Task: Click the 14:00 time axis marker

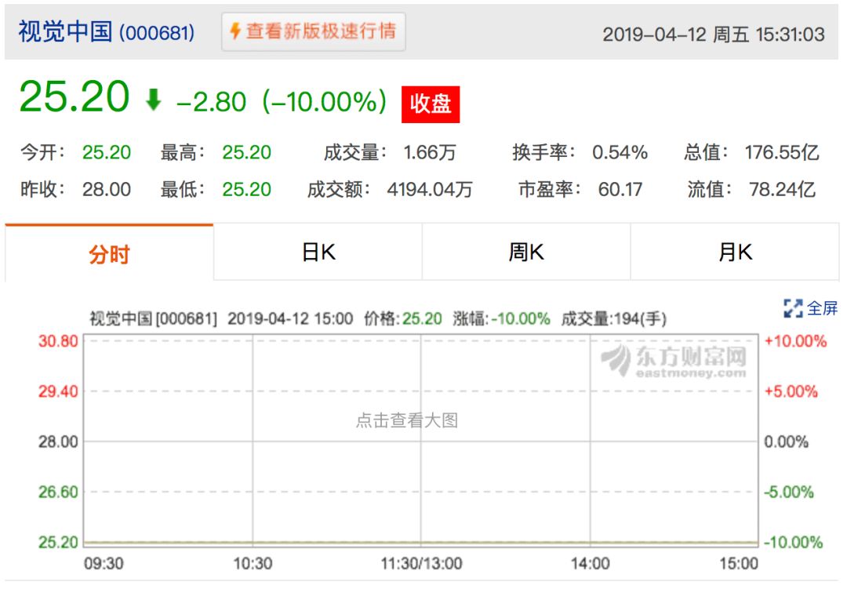Action: tap(590, 564)
